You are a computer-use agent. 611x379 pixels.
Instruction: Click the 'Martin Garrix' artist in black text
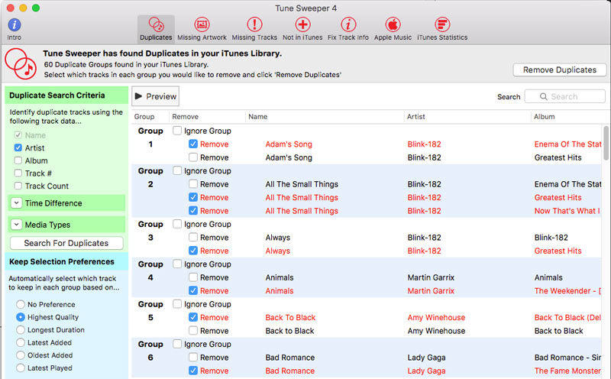[x=431, y=277]
